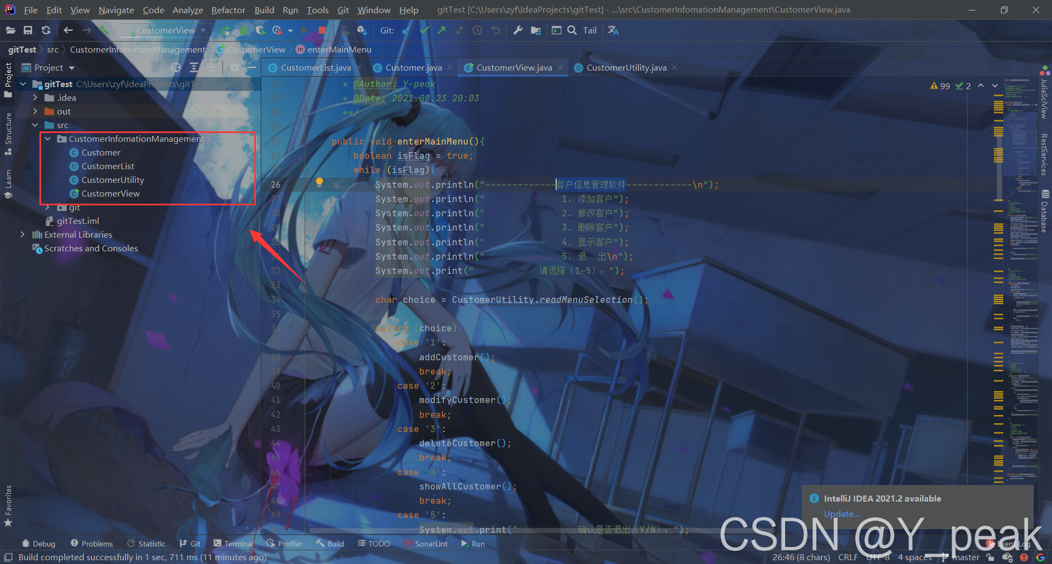Click the Open folder toolbar icon

[10, 31]
